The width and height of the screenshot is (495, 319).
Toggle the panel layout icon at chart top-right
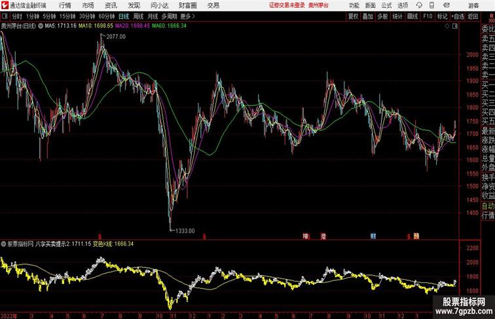(x=455, y=26)
